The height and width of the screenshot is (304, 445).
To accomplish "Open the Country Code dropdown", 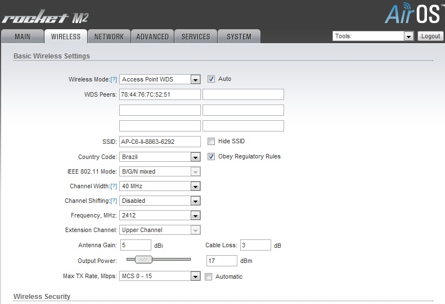I will [x=160, y=157].
